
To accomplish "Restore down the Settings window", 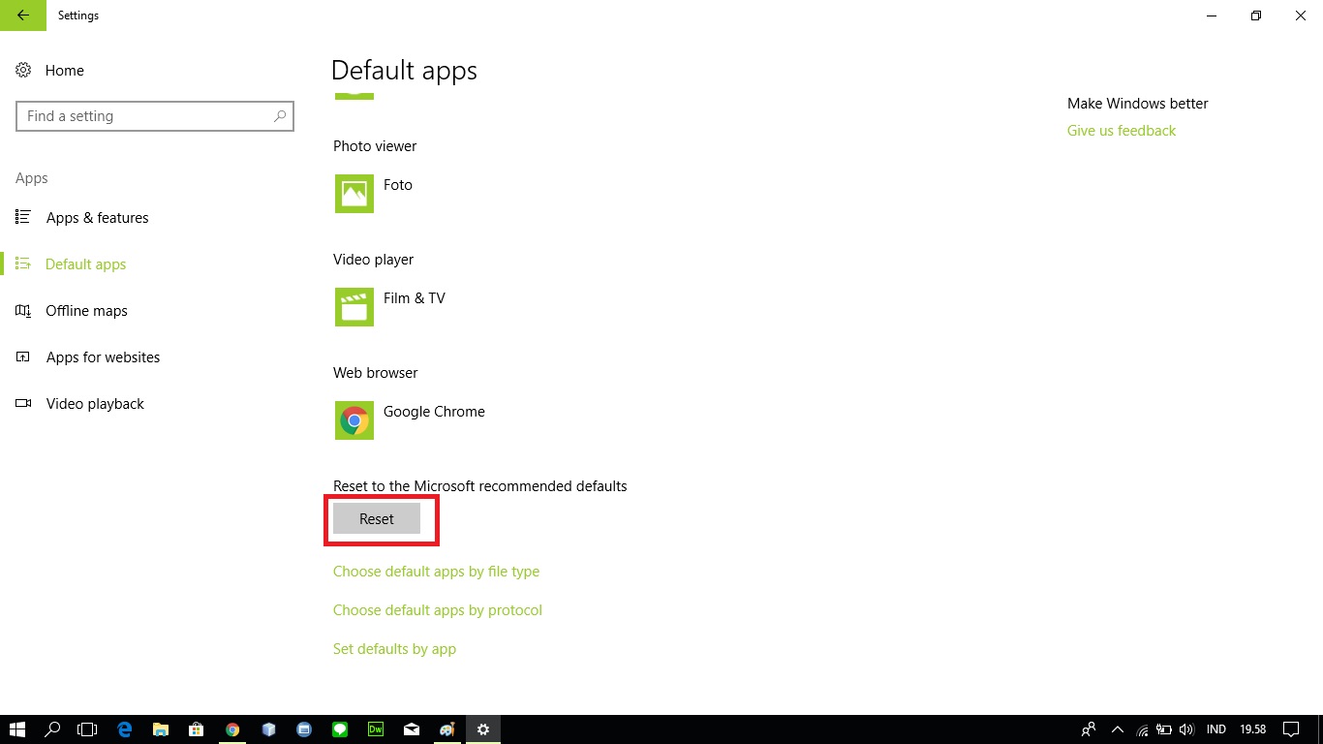I will pyautogui.click(x=1256, y=15).
